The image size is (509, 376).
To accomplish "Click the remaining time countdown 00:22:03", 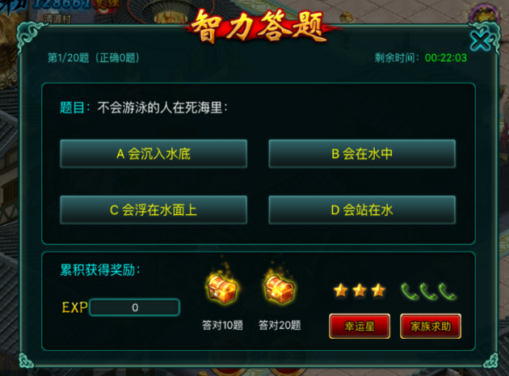I will [x=446, y=58].
